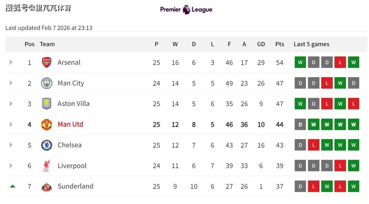
Task: Click Man City's first grey D badge
Action: click(x=300, y=83)
